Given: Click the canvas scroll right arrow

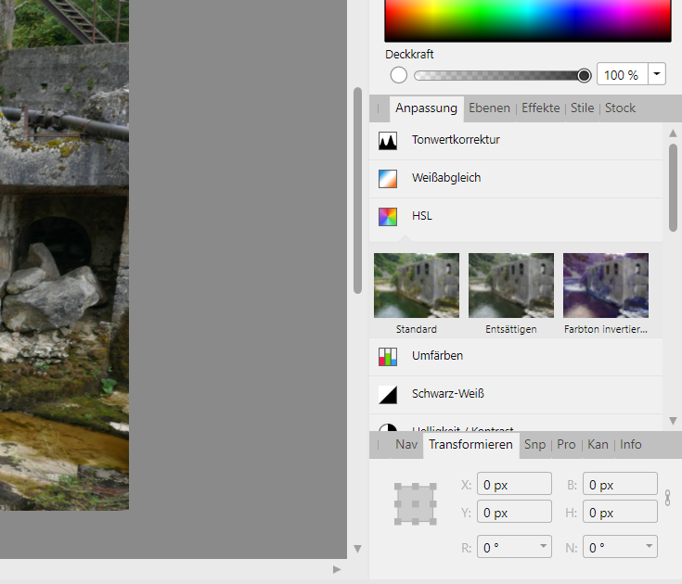Looking at the screenshot, I should click(x=337, y=569).
